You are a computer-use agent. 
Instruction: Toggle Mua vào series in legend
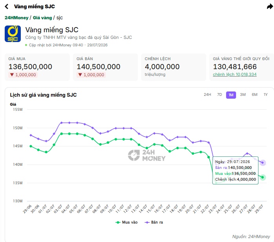tap(127, 222)
